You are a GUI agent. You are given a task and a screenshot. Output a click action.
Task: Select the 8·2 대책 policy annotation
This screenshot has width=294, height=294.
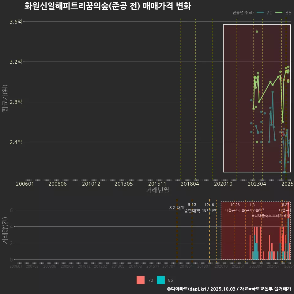[177, 208]
